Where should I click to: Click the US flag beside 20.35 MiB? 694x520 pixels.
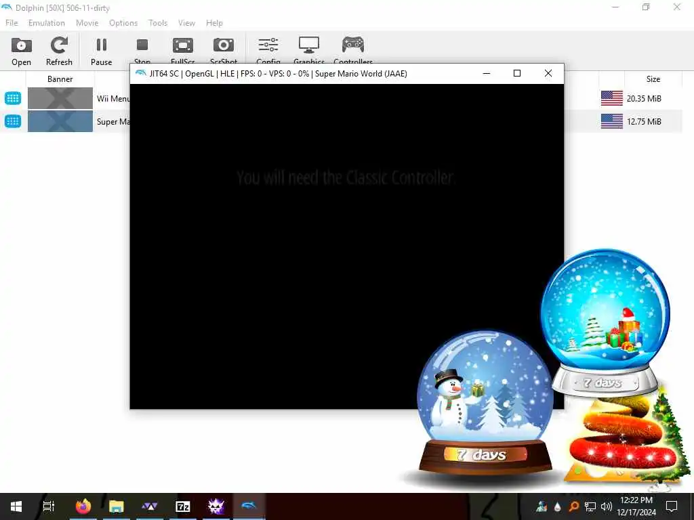[612, 98]
